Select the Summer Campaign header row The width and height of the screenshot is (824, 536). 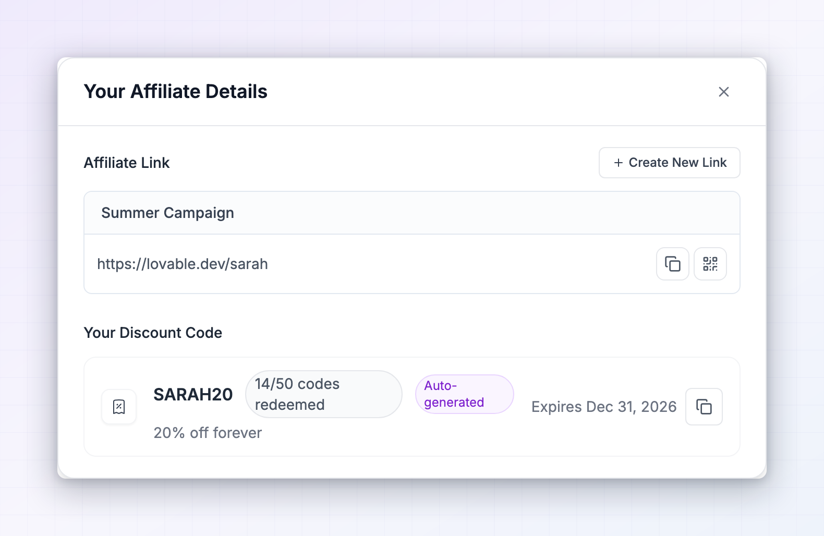tap(412, 213)
